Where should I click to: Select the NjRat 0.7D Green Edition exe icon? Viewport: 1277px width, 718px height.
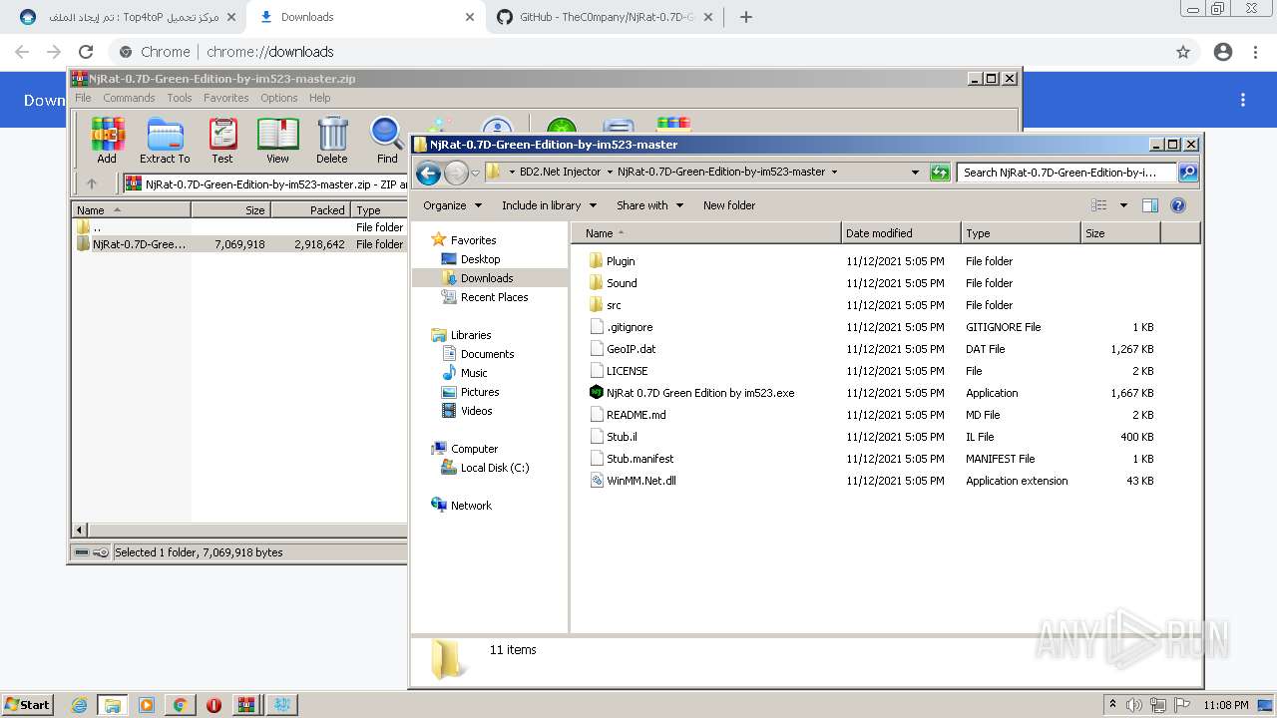click(597, 393)
